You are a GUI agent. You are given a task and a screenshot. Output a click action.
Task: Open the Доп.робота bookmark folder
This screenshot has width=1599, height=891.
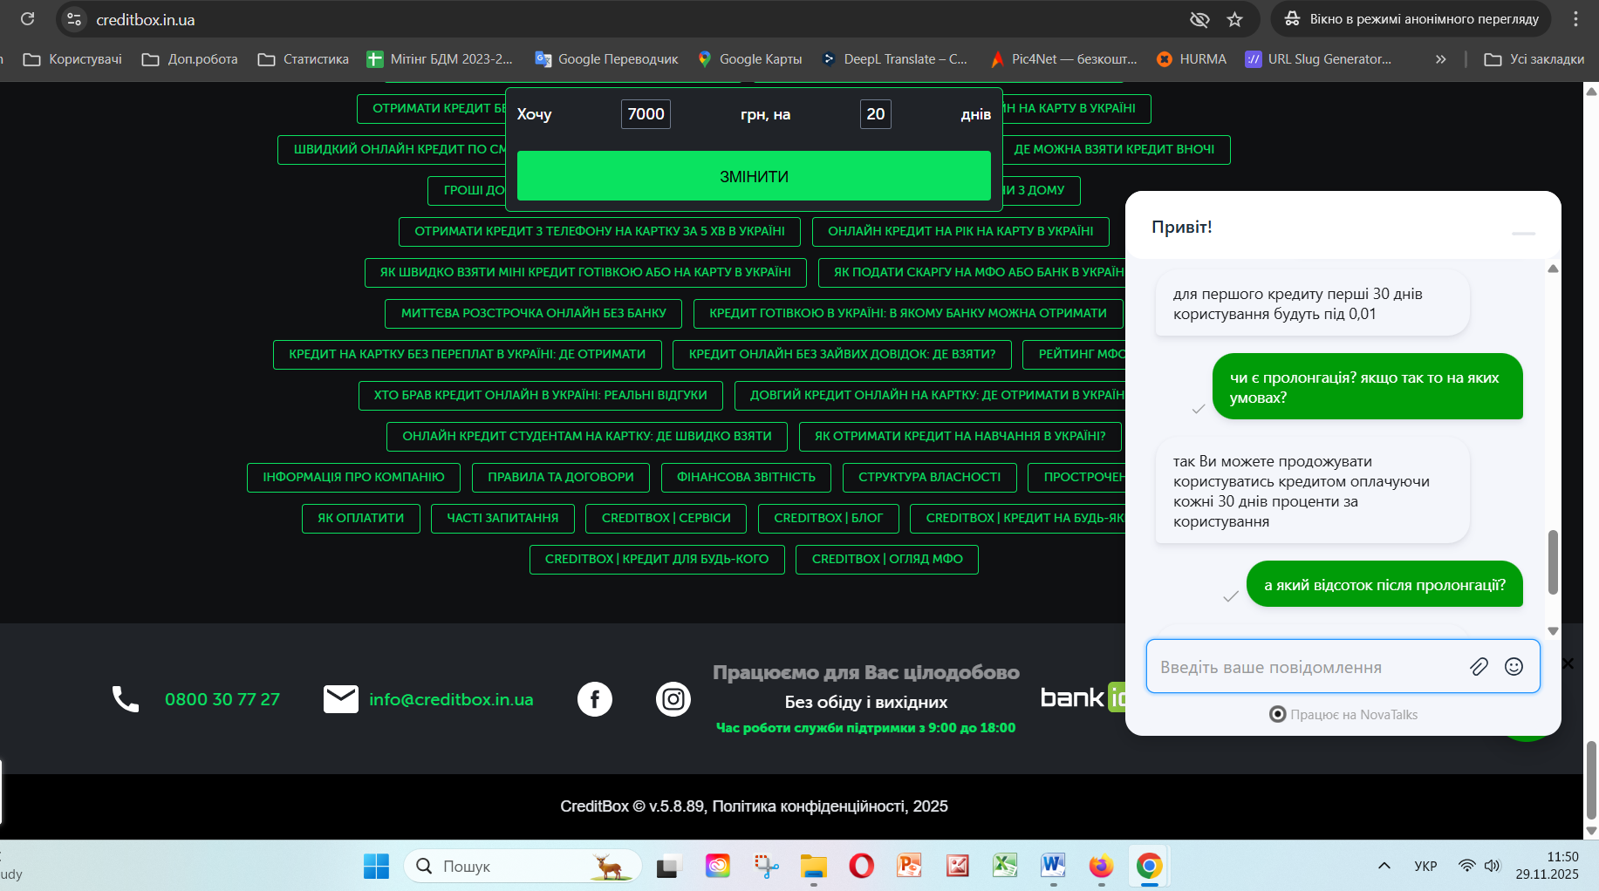(x=189, y=59)
